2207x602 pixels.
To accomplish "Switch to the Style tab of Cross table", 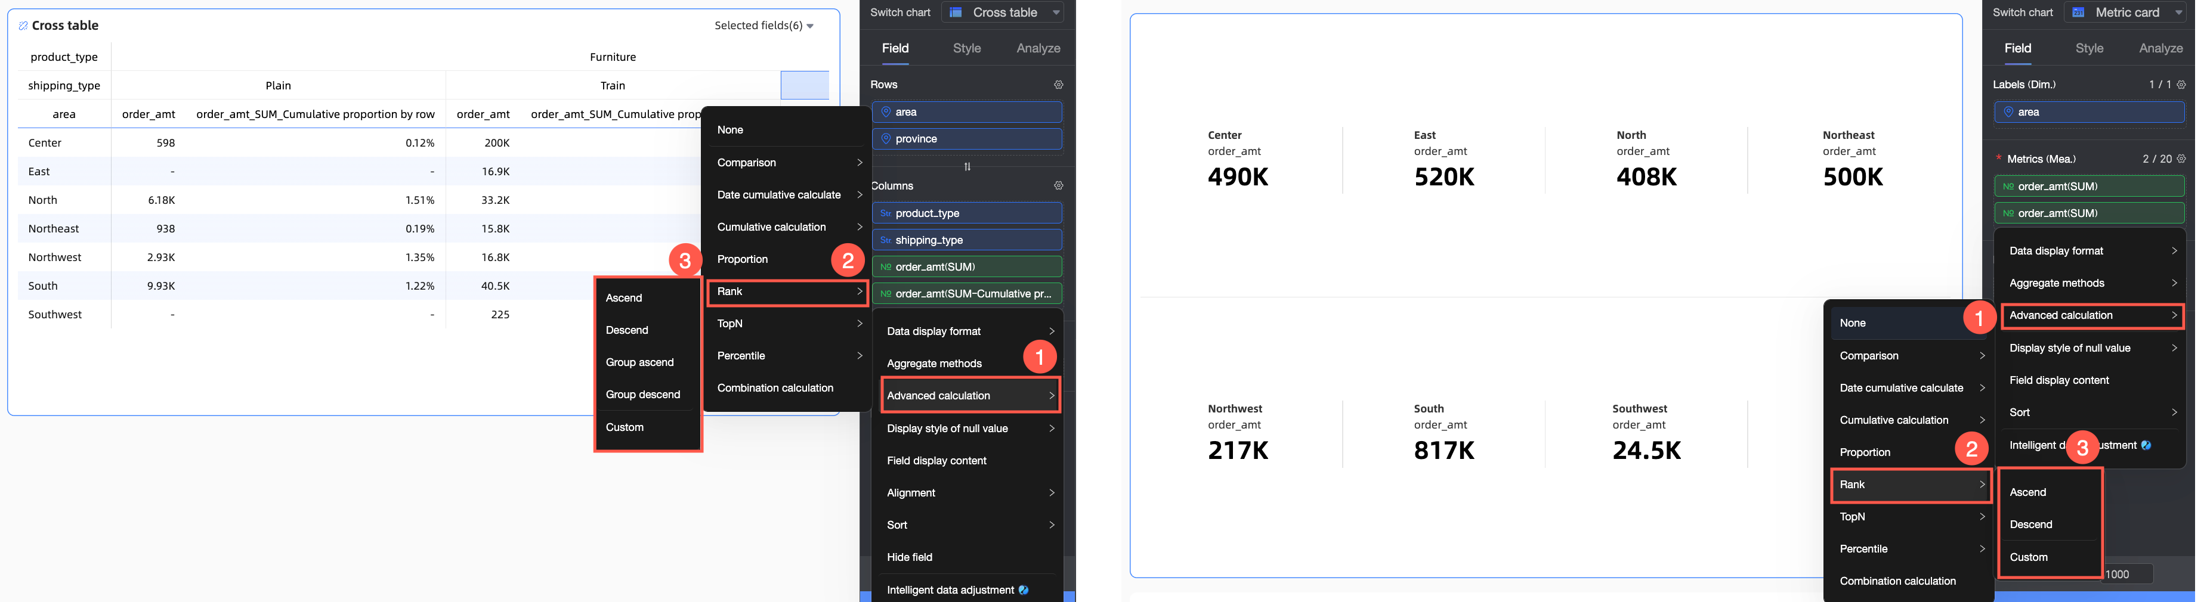I will [x=966, y=48].
